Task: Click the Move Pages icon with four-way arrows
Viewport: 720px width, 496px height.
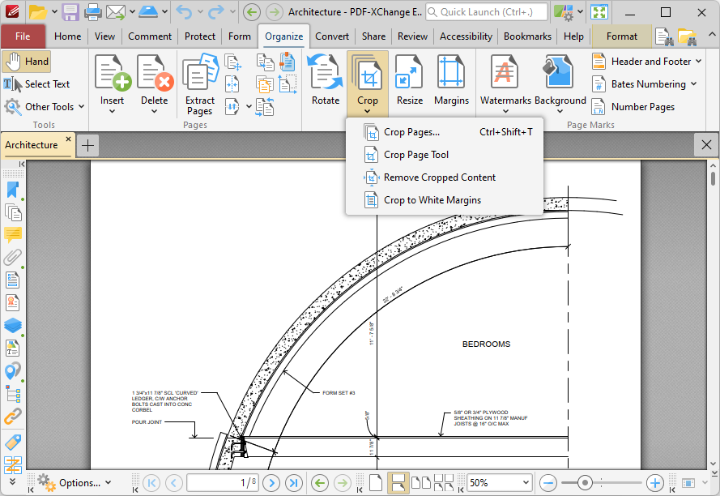Action: pyautogui.click(x=232, y=62)
